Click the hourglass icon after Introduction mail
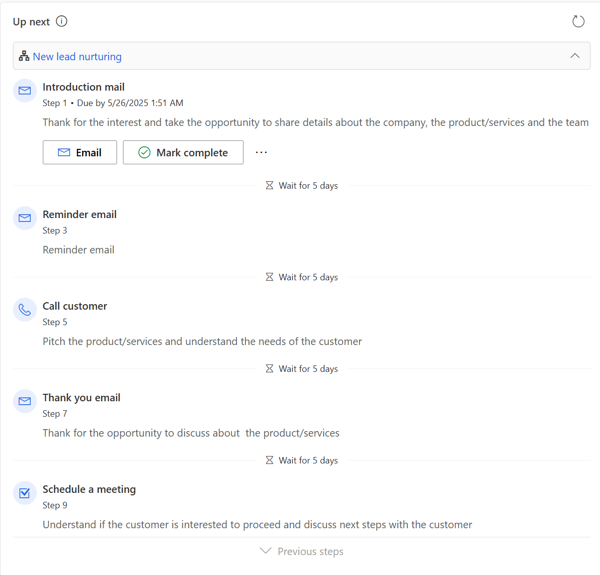Image resolution: width=600 pixels, height=575 pixels. 269,185
